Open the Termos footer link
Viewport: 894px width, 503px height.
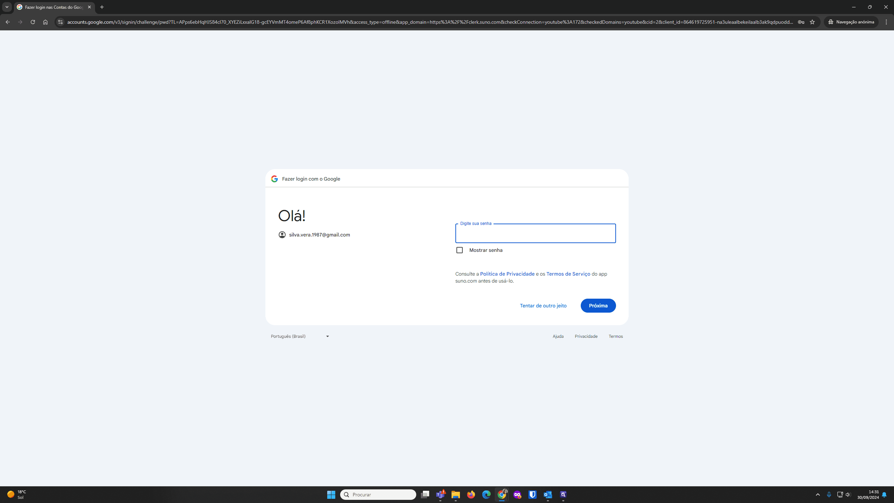pos(616,336)
